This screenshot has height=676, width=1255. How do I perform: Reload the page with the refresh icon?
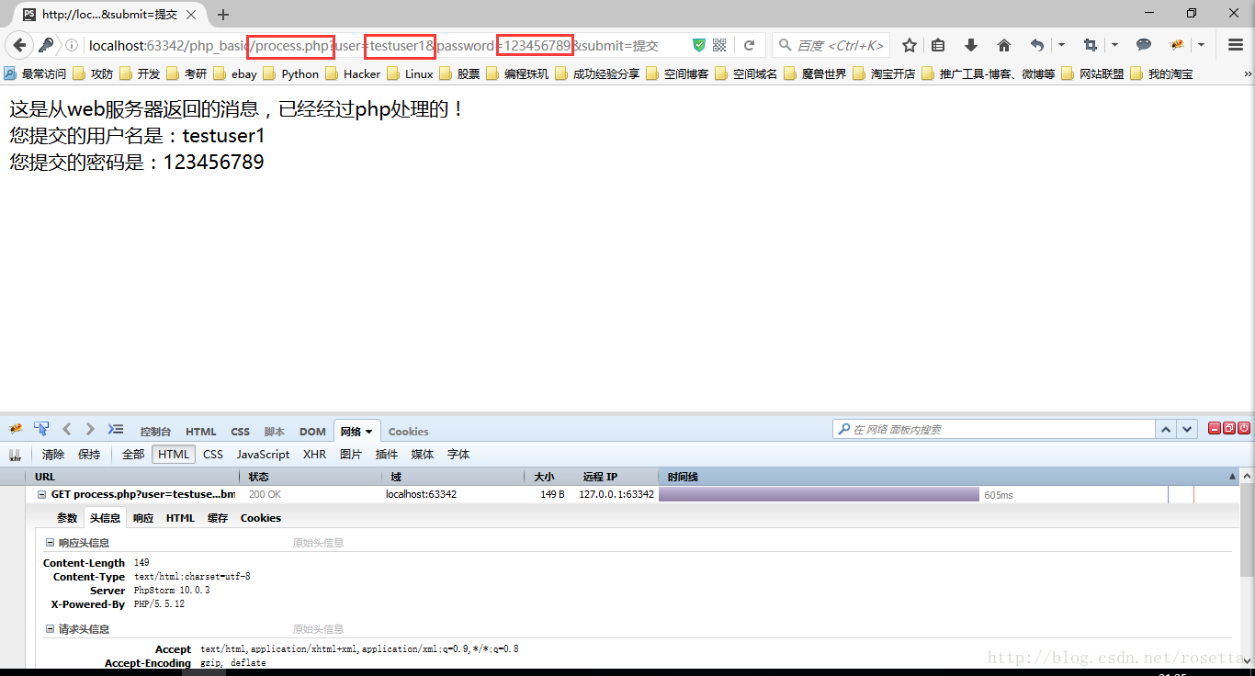pos(749,45)
